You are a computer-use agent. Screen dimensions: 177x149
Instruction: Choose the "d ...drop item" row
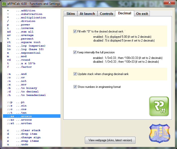point(32,134)
